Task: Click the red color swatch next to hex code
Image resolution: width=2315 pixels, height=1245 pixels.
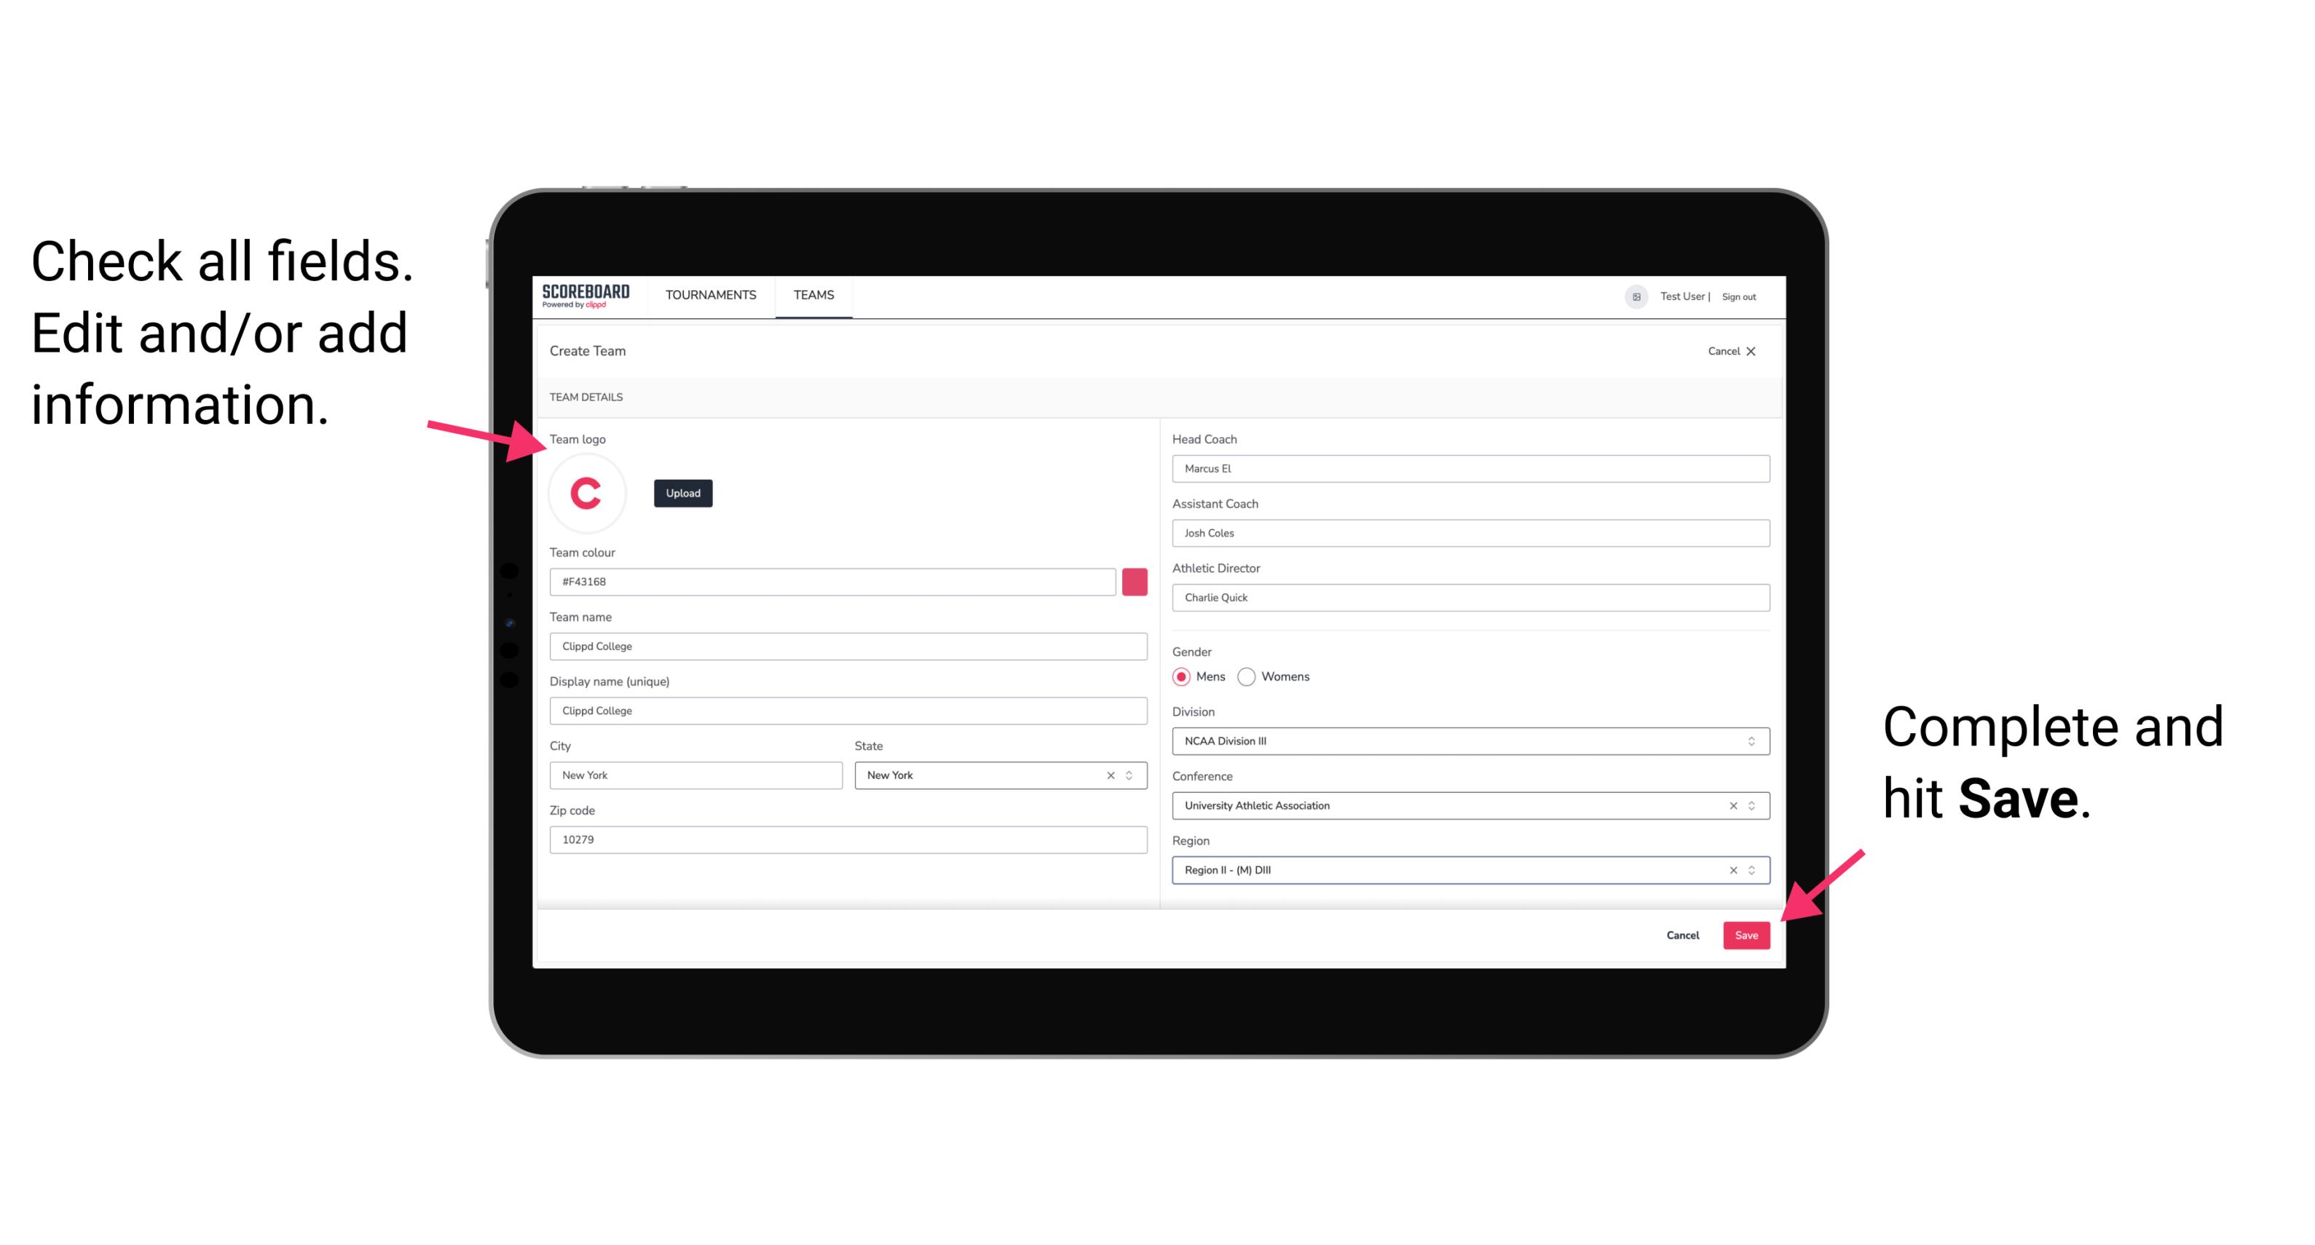Action: click(1137, 581)
